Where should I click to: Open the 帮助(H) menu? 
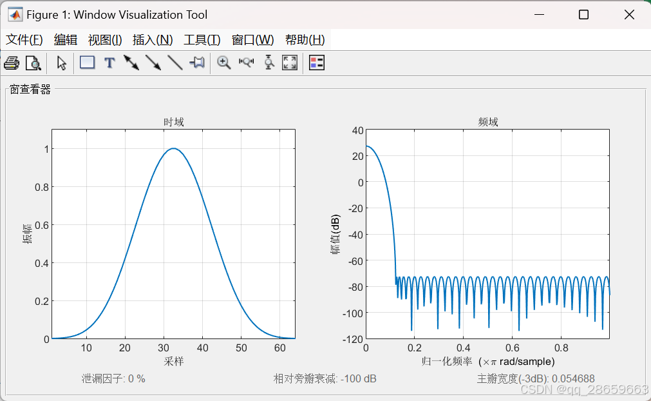305,40
